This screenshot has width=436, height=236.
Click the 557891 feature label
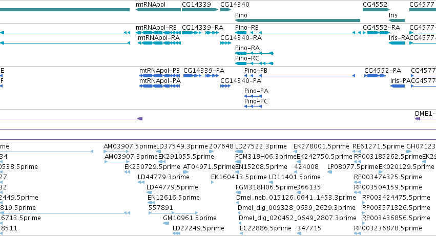(161, 208)
